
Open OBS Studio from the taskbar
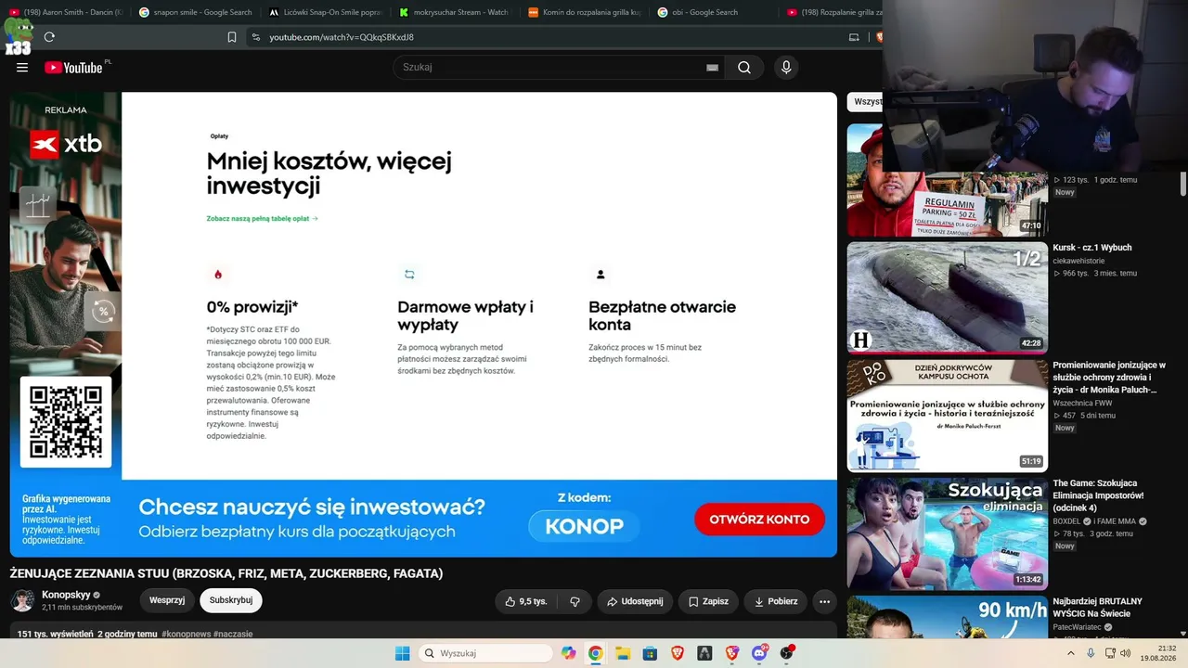[x=787, y=653]
